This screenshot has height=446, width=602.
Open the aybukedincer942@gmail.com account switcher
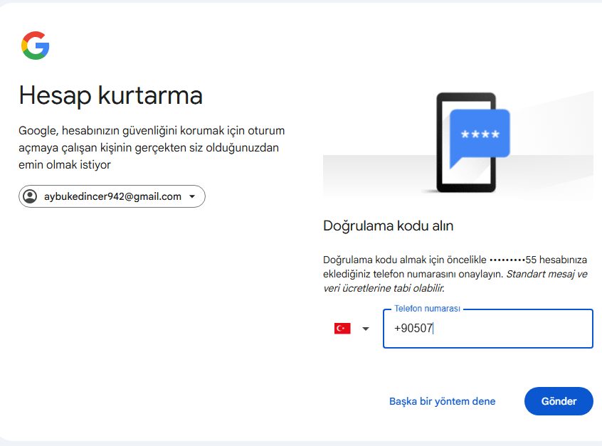[112, 196]
